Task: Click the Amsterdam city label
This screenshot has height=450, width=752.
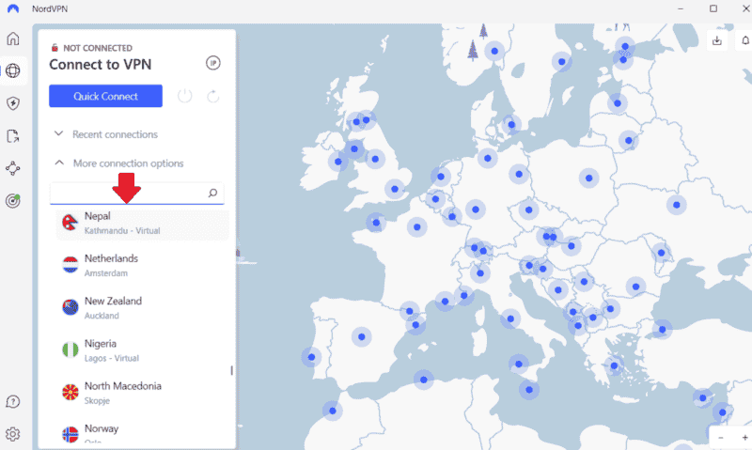Action: pos(106,273)
